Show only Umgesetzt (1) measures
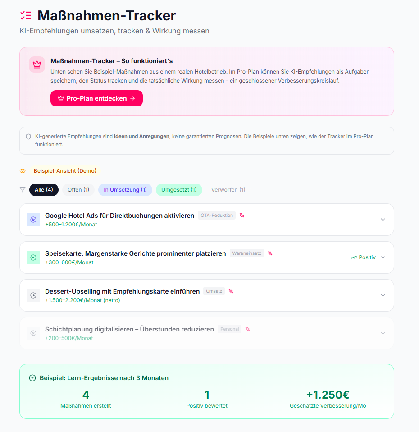This screenshot has height=432, width=419. coord(179,190)
